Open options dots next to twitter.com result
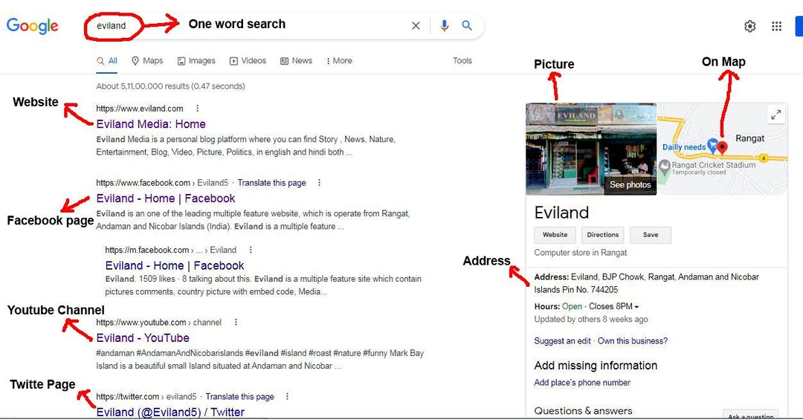The height and width of the screenshot is (420, 803). point(287,396)
